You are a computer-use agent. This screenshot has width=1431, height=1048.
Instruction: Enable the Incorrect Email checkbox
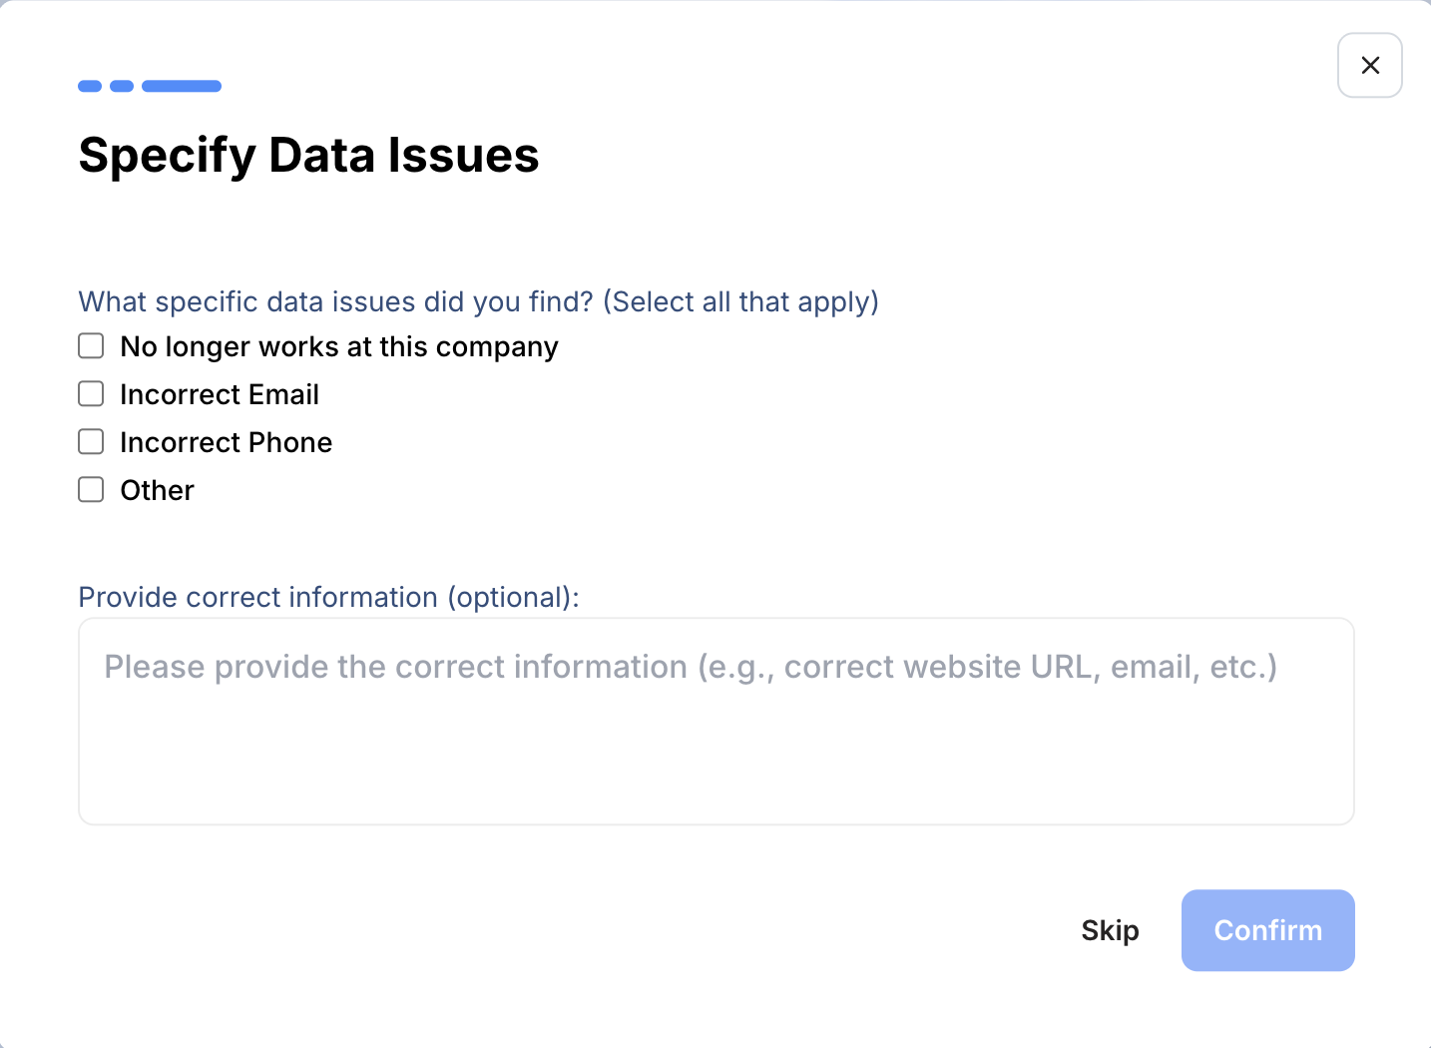(91, 394)
